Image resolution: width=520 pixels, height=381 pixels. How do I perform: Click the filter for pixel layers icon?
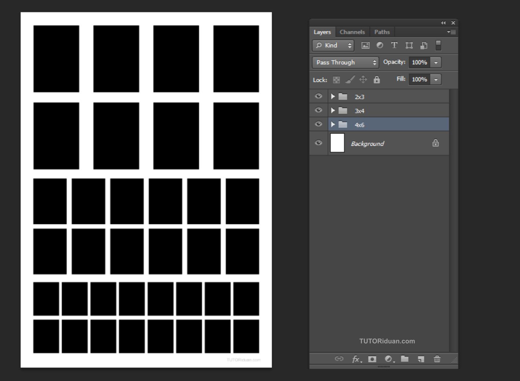coord(365,45)
